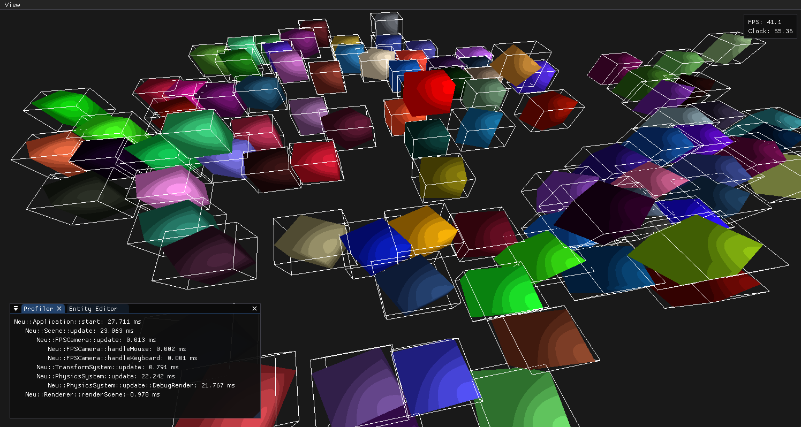This screenshot has width=801, height=427.
Task: Click the Neu::FPSCamera::update profiler line
Action: pyautogui.click(x=96, y=340)
